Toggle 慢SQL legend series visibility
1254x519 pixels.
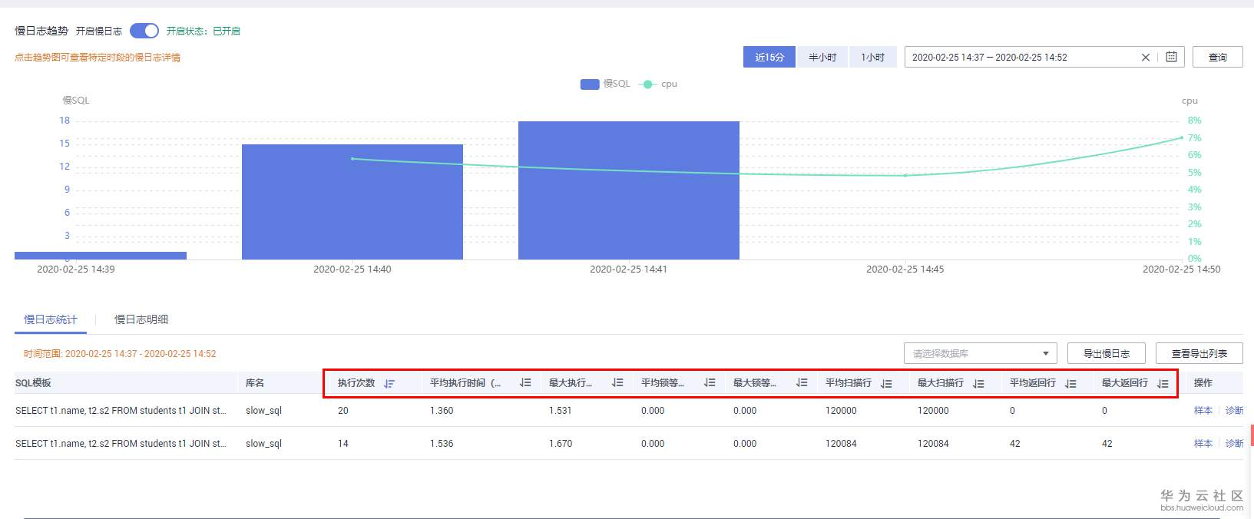coord(605,84)
